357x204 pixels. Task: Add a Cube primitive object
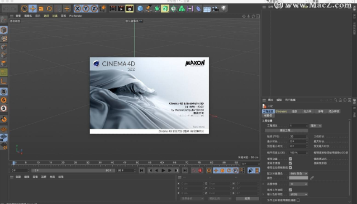point(140,8)
